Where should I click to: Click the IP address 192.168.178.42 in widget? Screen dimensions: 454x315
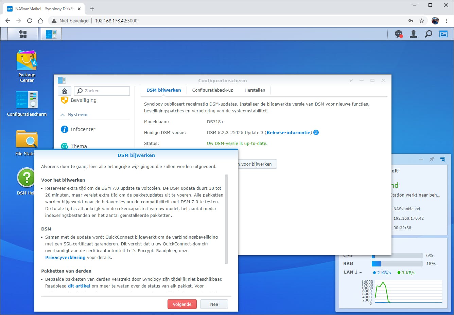point(408,218)
